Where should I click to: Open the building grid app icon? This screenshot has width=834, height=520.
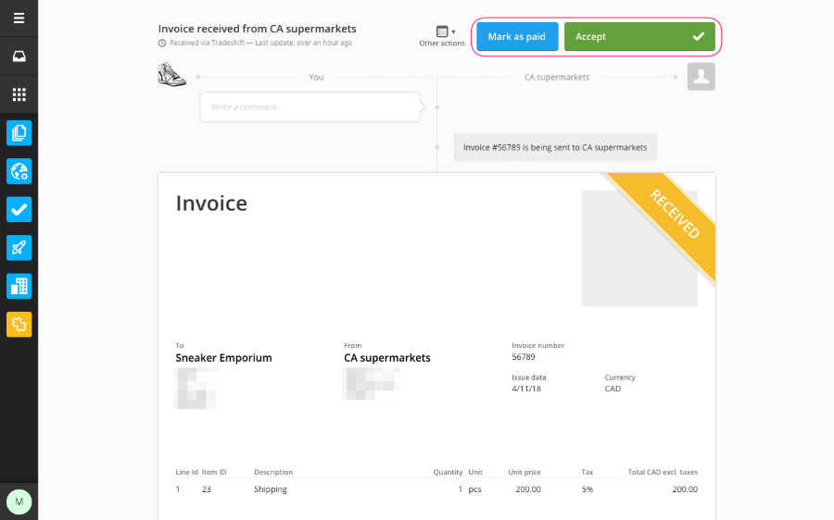coord(19,286)
